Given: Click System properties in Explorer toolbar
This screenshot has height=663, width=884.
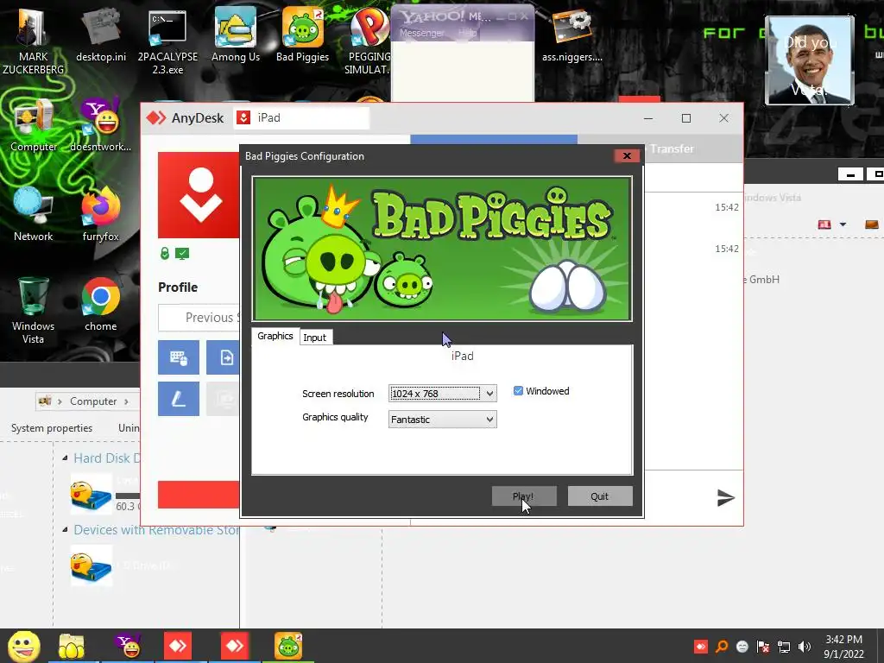Looking at the screenshot, I should click(x=51, y=428).
